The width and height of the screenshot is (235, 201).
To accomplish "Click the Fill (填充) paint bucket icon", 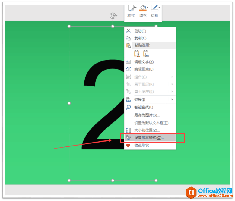I will point(143,8).
